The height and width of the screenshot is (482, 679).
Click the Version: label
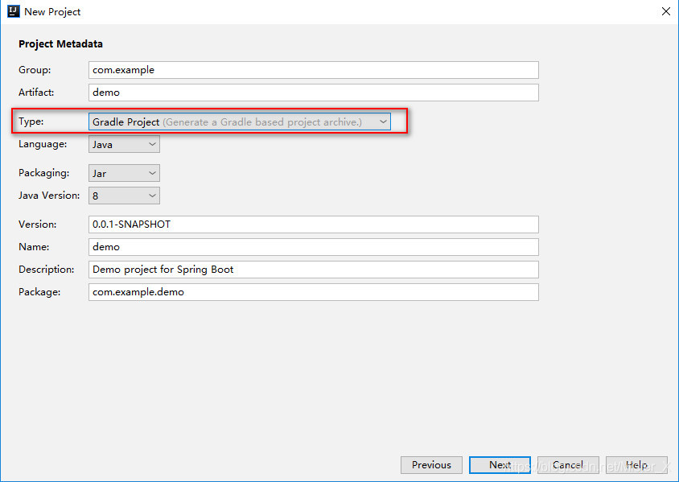pyautogui.click(x=38, y=225)
